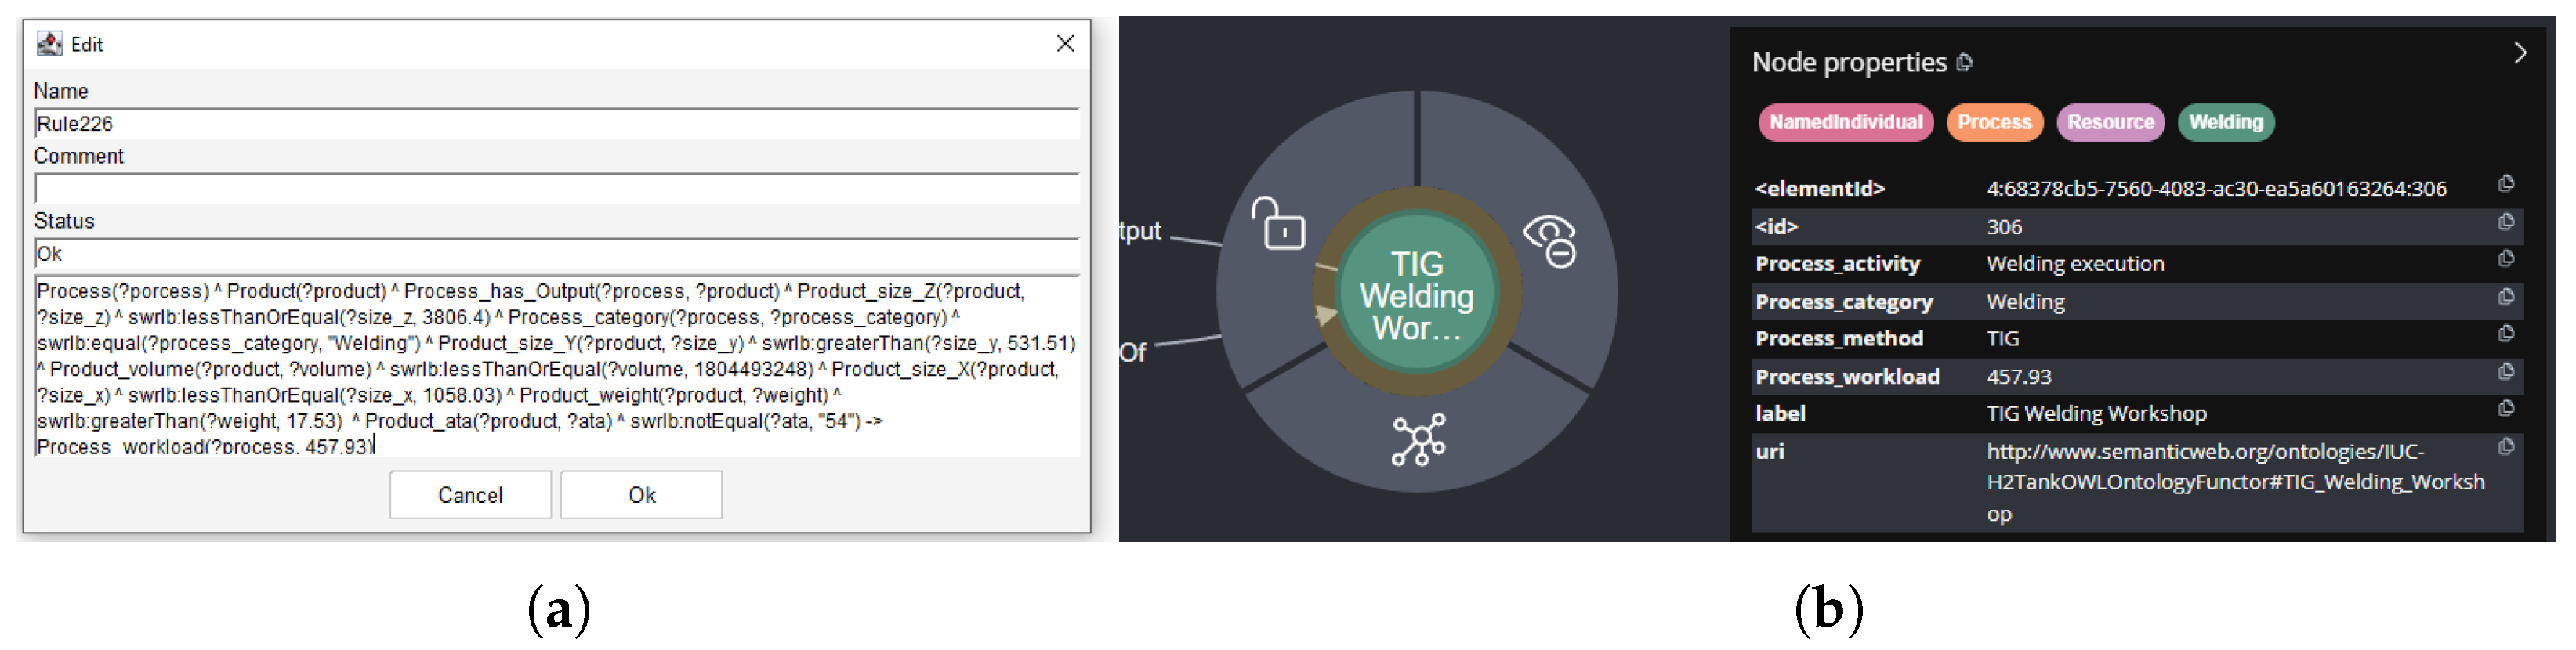Viewport: 2576px width, 650px height.
Task: Collapse the Node properties panel chevron
Action: tap(2519, 53)
